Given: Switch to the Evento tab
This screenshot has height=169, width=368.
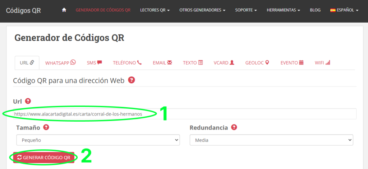Looking at the screenshot, I should [x=292, y=63].
